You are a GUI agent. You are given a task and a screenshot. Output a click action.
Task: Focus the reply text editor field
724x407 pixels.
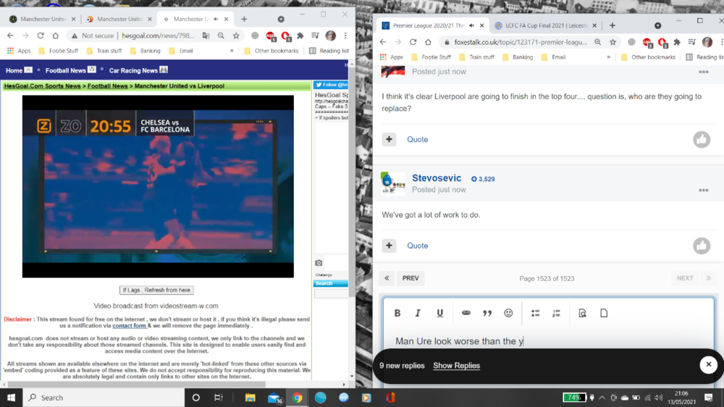click(x=548, y=341)
